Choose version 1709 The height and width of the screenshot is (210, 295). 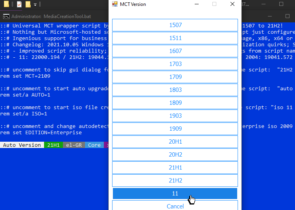[175, 77]
